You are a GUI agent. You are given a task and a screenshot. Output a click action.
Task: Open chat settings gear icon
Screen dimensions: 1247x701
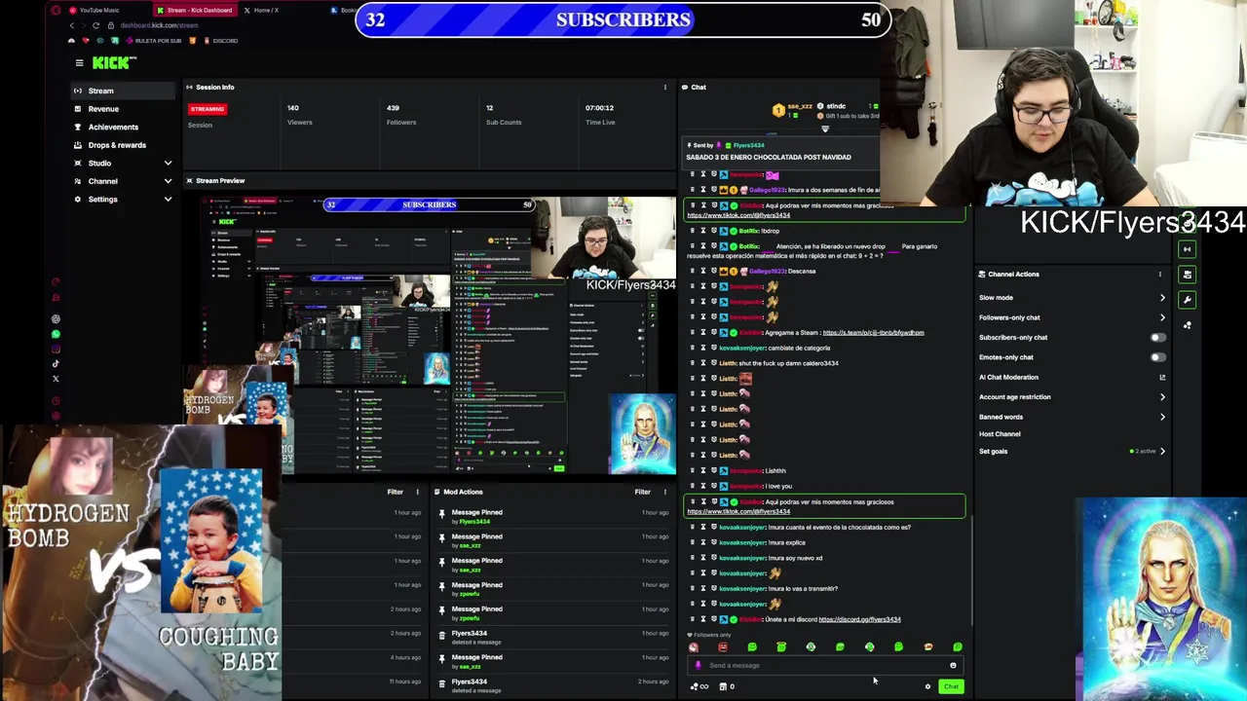click(927, 687)
